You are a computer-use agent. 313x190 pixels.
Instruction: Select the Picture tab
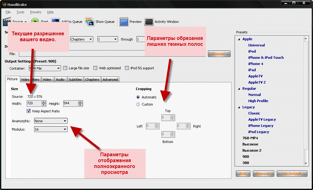tap(12, 79)
